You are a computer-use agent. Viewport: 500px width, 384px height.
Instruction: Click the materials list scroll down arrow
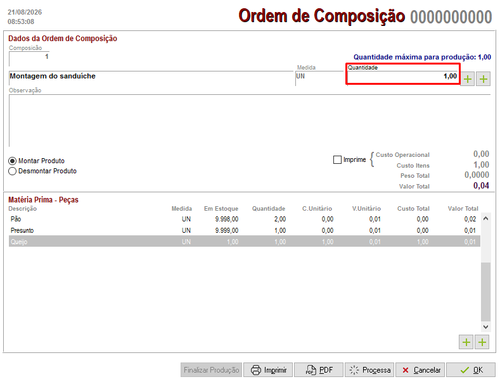tap(485, 326)
